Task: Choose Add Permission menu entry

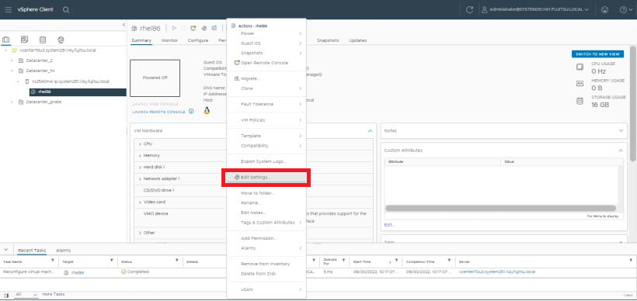Action: 266,238
